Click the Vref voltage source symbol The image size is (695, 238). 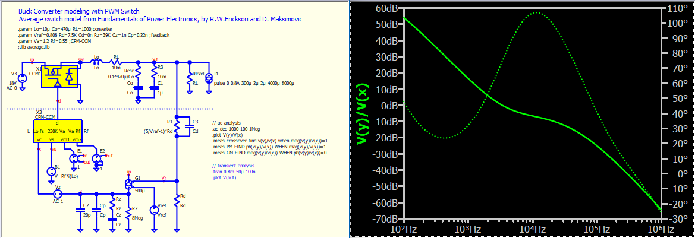coord(154,210)
